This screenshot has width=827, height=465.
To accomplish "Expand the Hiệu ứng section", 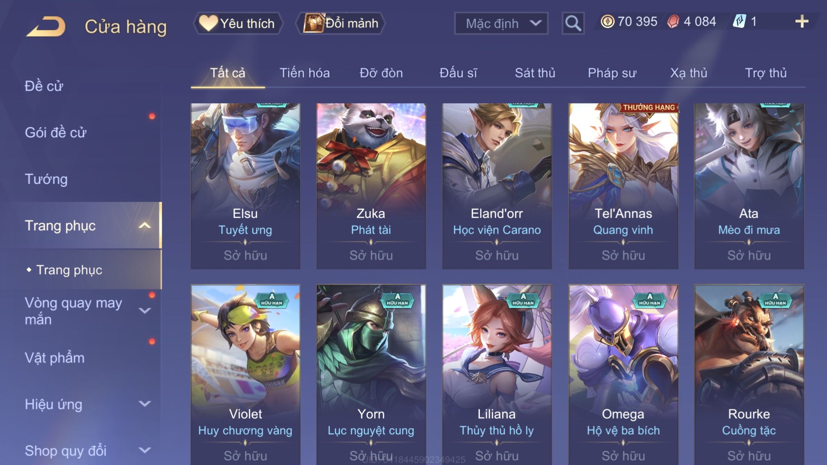I will 145,404.
